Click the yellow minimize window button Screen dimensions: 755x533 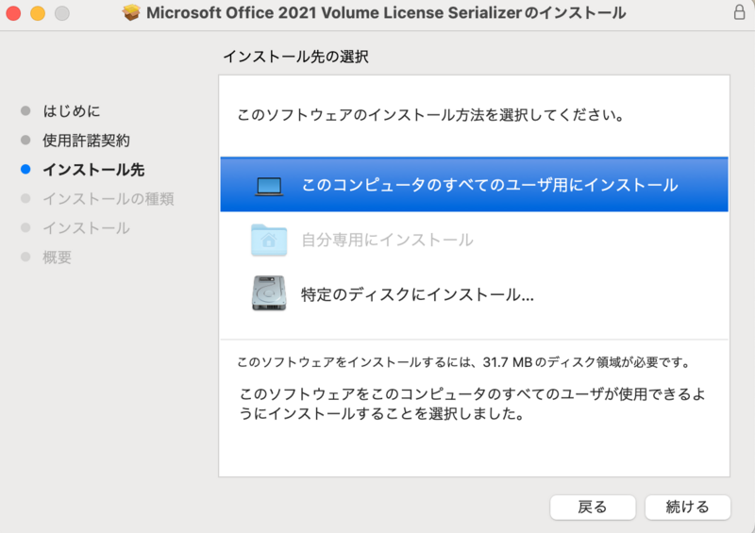(38, 13)
